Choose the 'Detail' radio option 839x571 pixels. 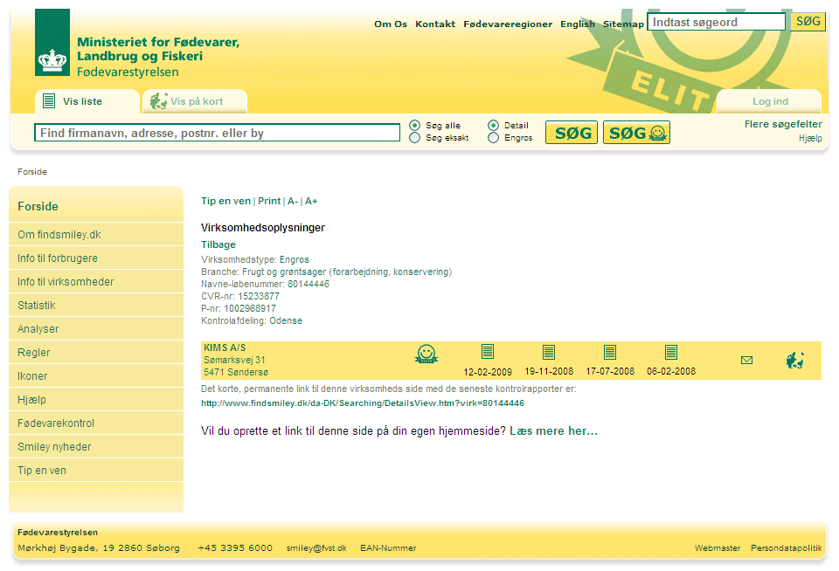[493, 125]
